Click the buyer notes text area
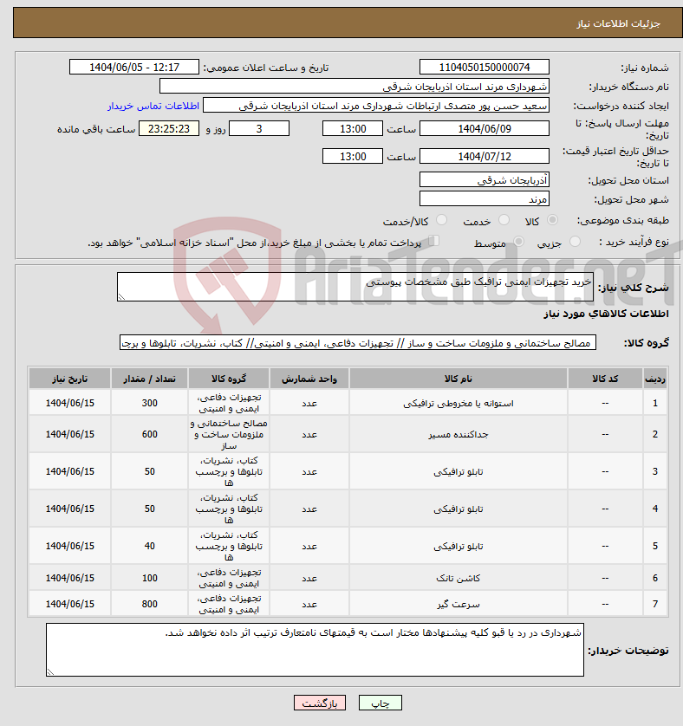 (315, 650)
